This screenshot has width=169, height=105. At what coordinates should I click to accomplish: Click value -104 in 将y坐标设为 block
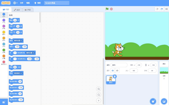click(x=21, y=100)
